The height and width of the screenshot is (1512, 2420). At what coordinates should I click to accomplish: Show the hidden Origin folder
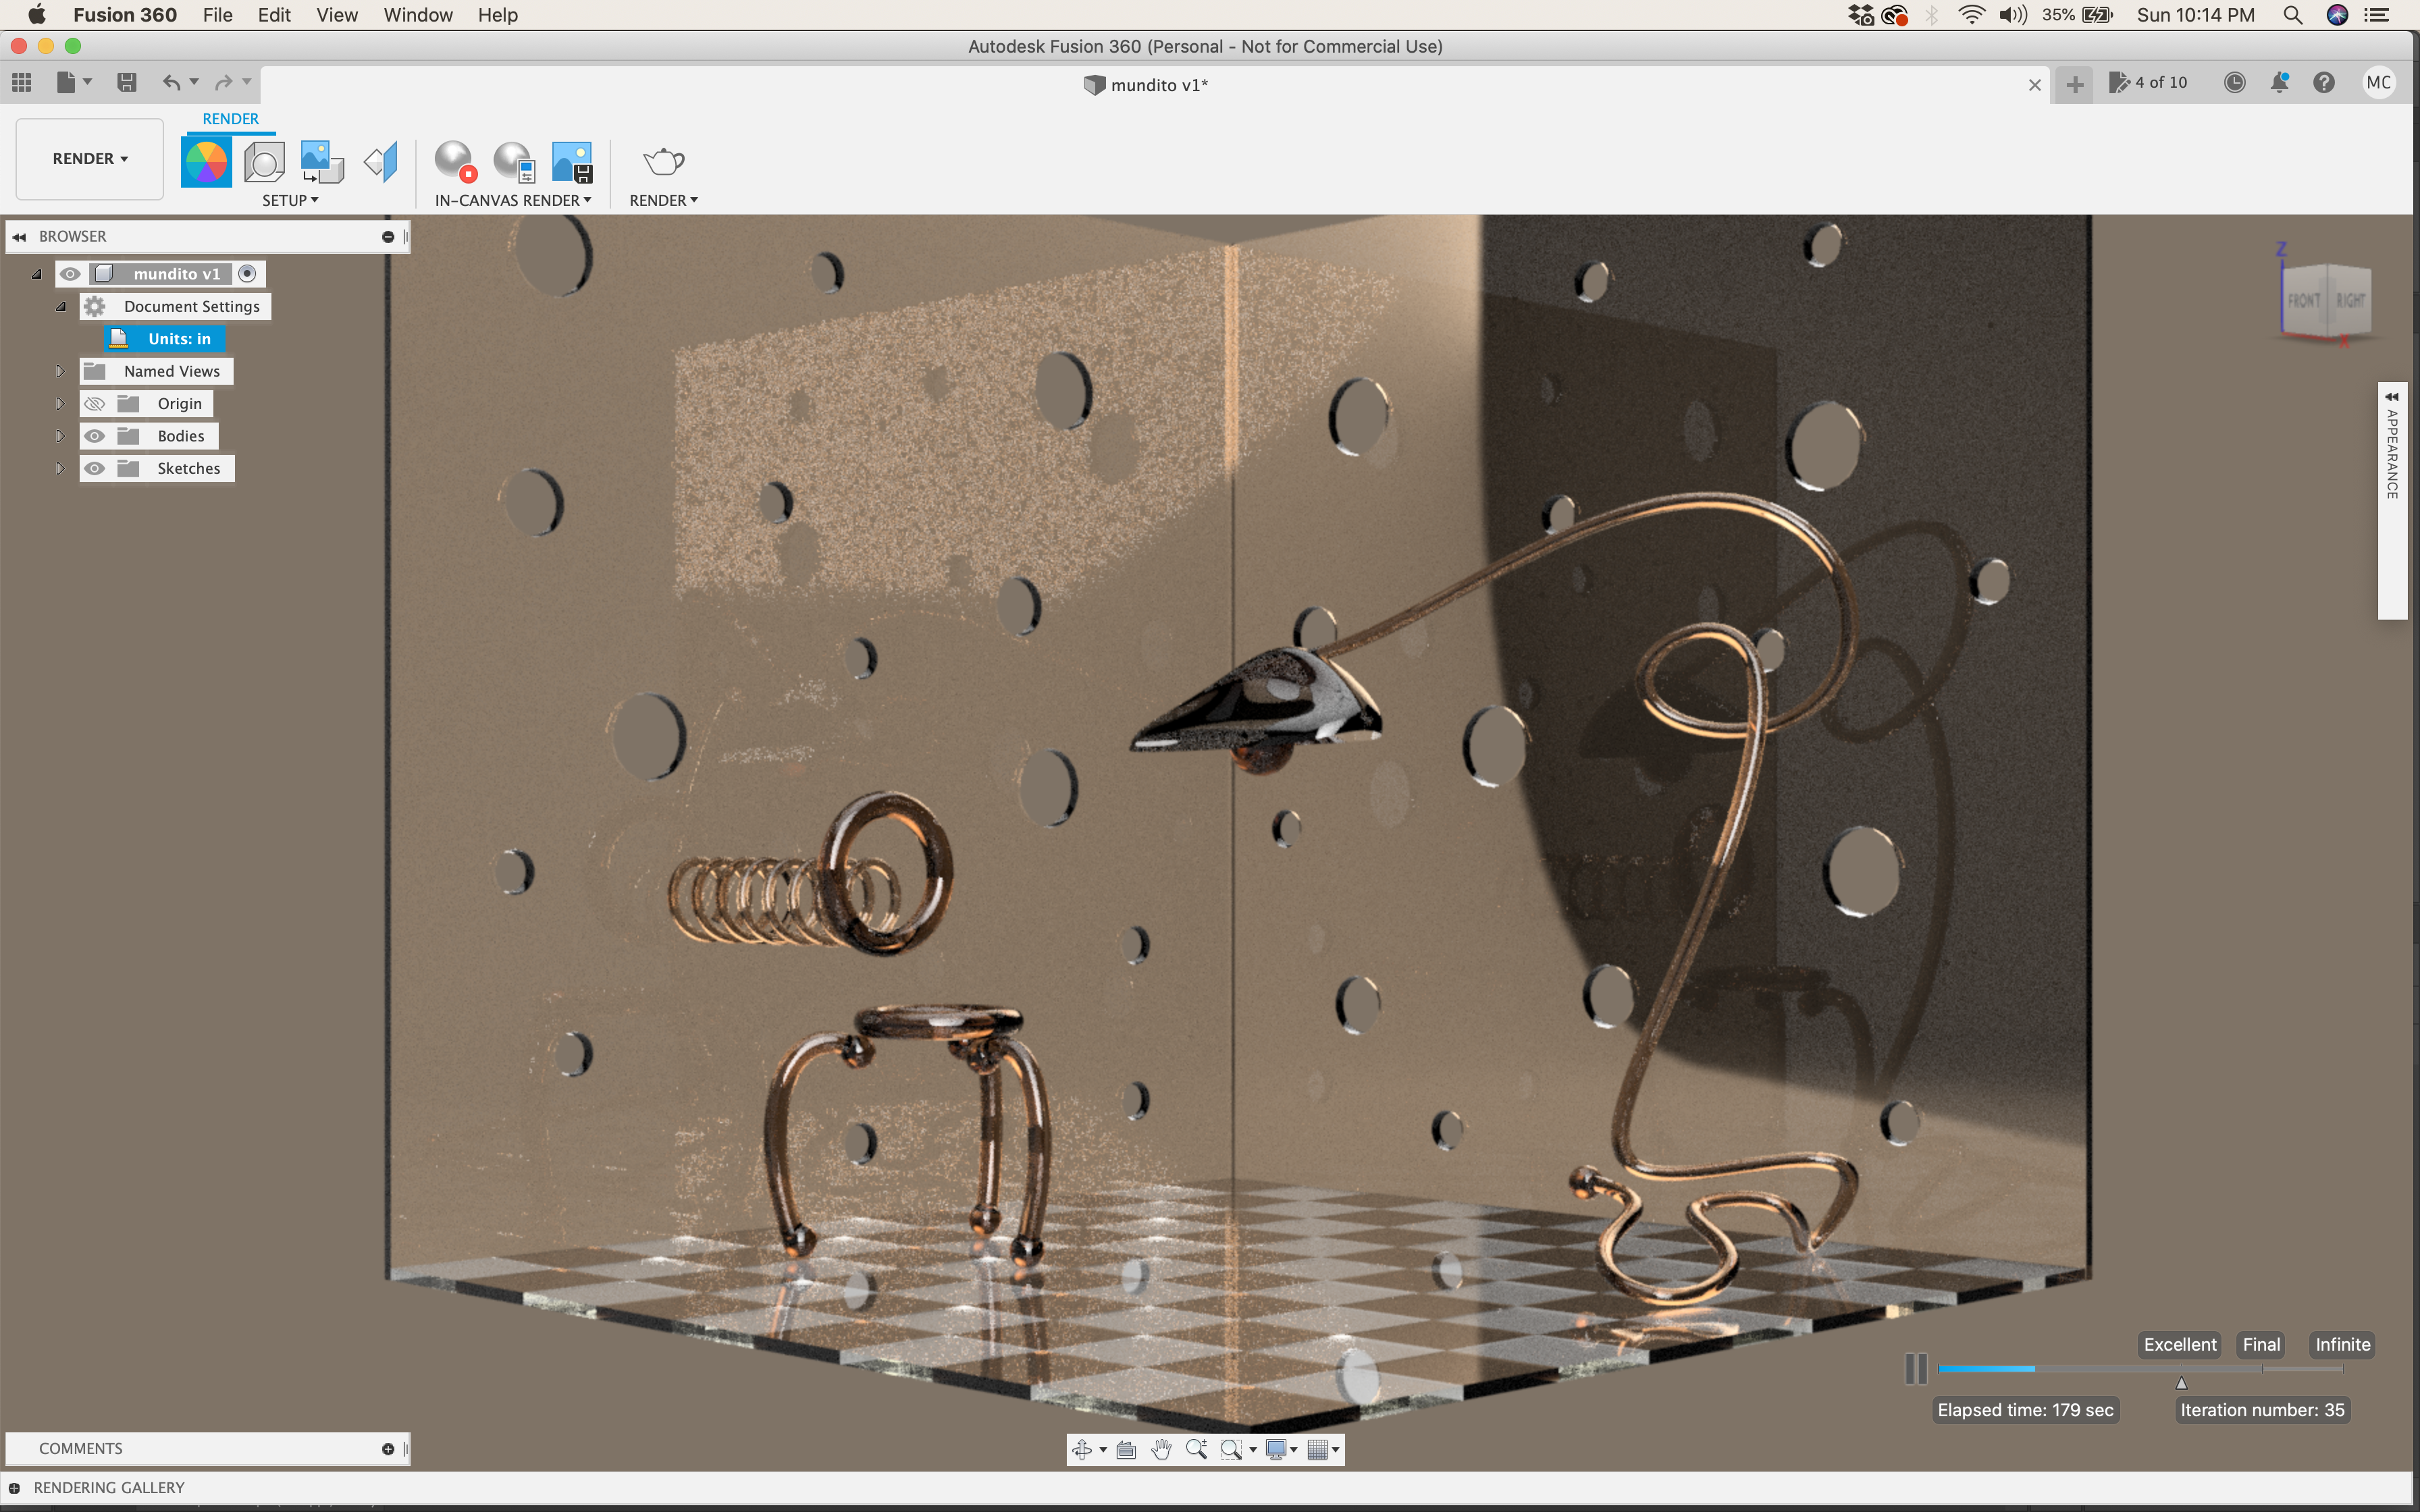coord(95,404)
